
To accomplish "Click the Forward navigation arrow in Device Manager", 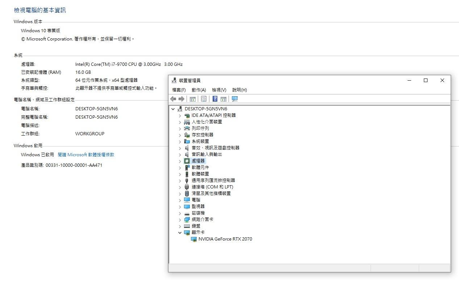I will pyautogui.click(x=181, y=98).
